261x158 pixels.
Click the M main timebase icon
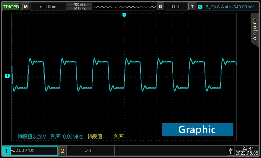click(26, 7)
